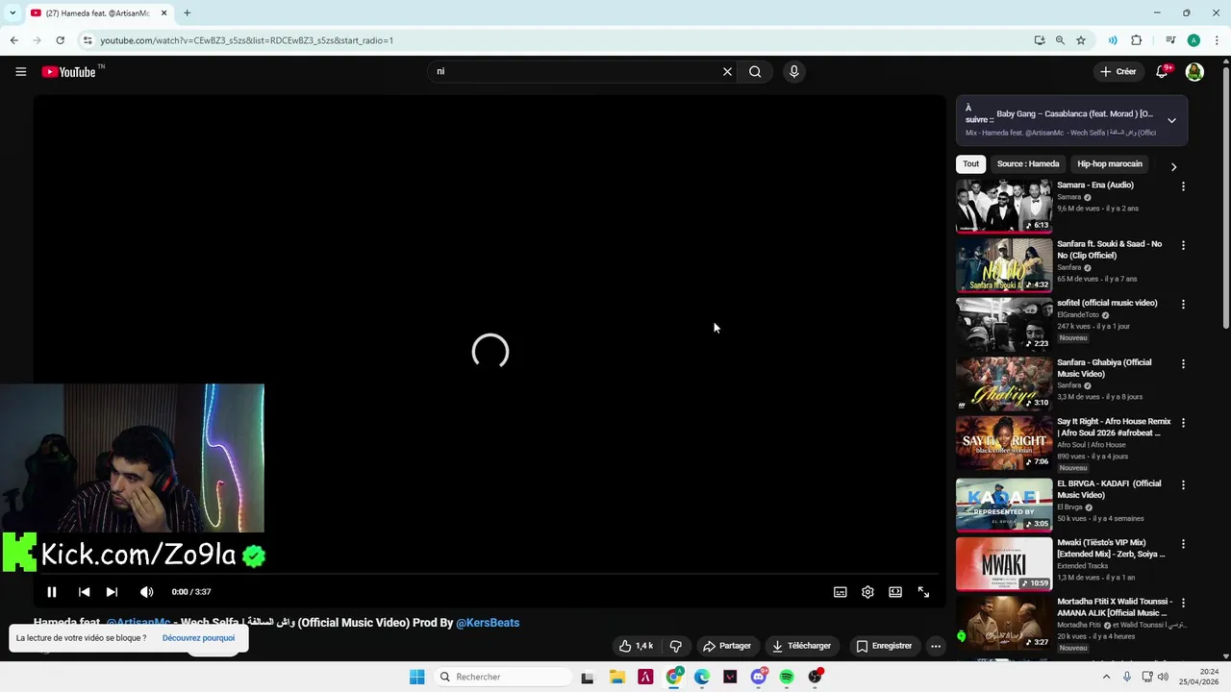
Task: Open File Explorer from the taskbar
Action: point(616,677)
